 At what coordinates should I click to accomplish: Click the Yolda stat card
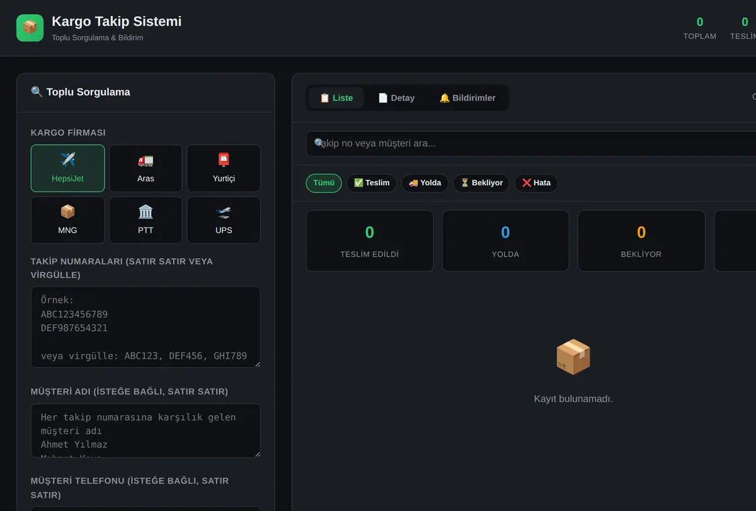click(505, 241)
